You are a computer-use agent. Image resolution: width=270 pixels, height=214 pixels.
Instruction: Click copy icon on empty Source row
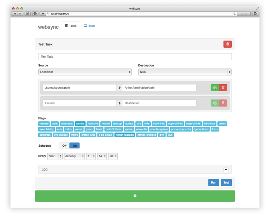tap(215, 103)
